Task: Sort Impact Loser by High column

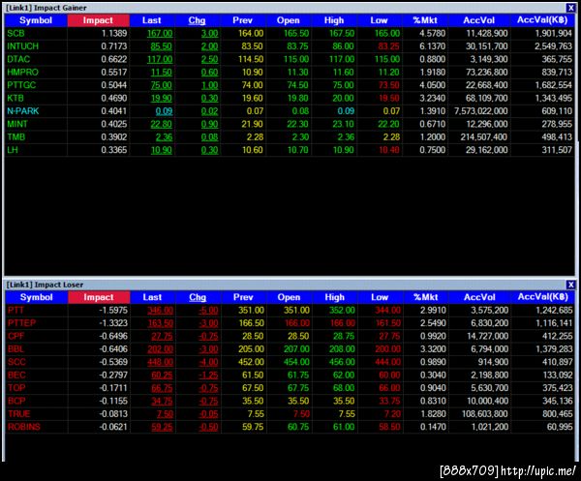Action: pos(335,297)
